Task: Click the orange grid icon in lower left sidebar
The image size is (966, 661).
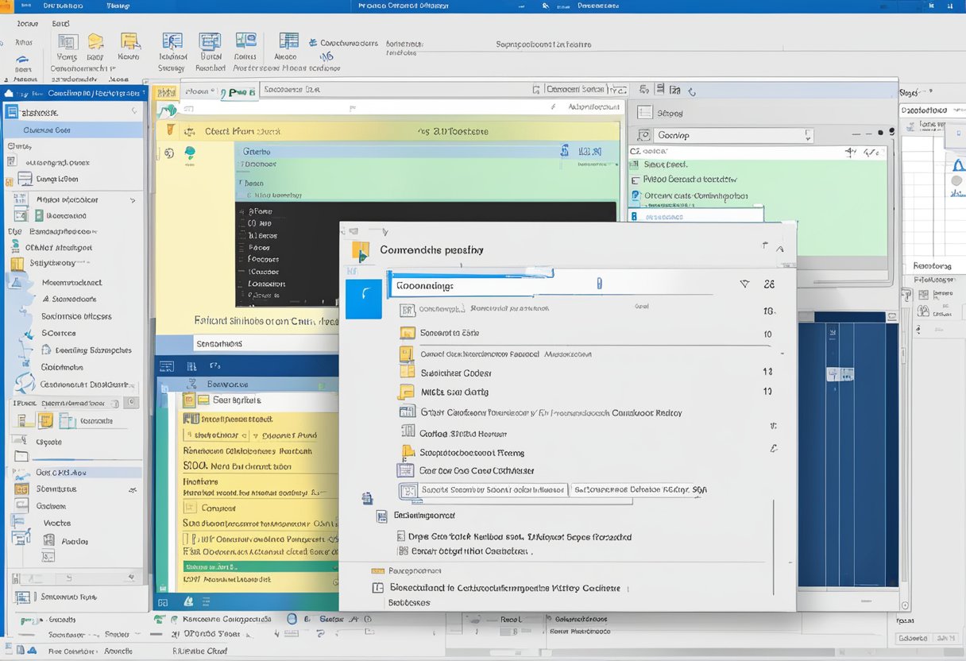Action: (21, 489)
